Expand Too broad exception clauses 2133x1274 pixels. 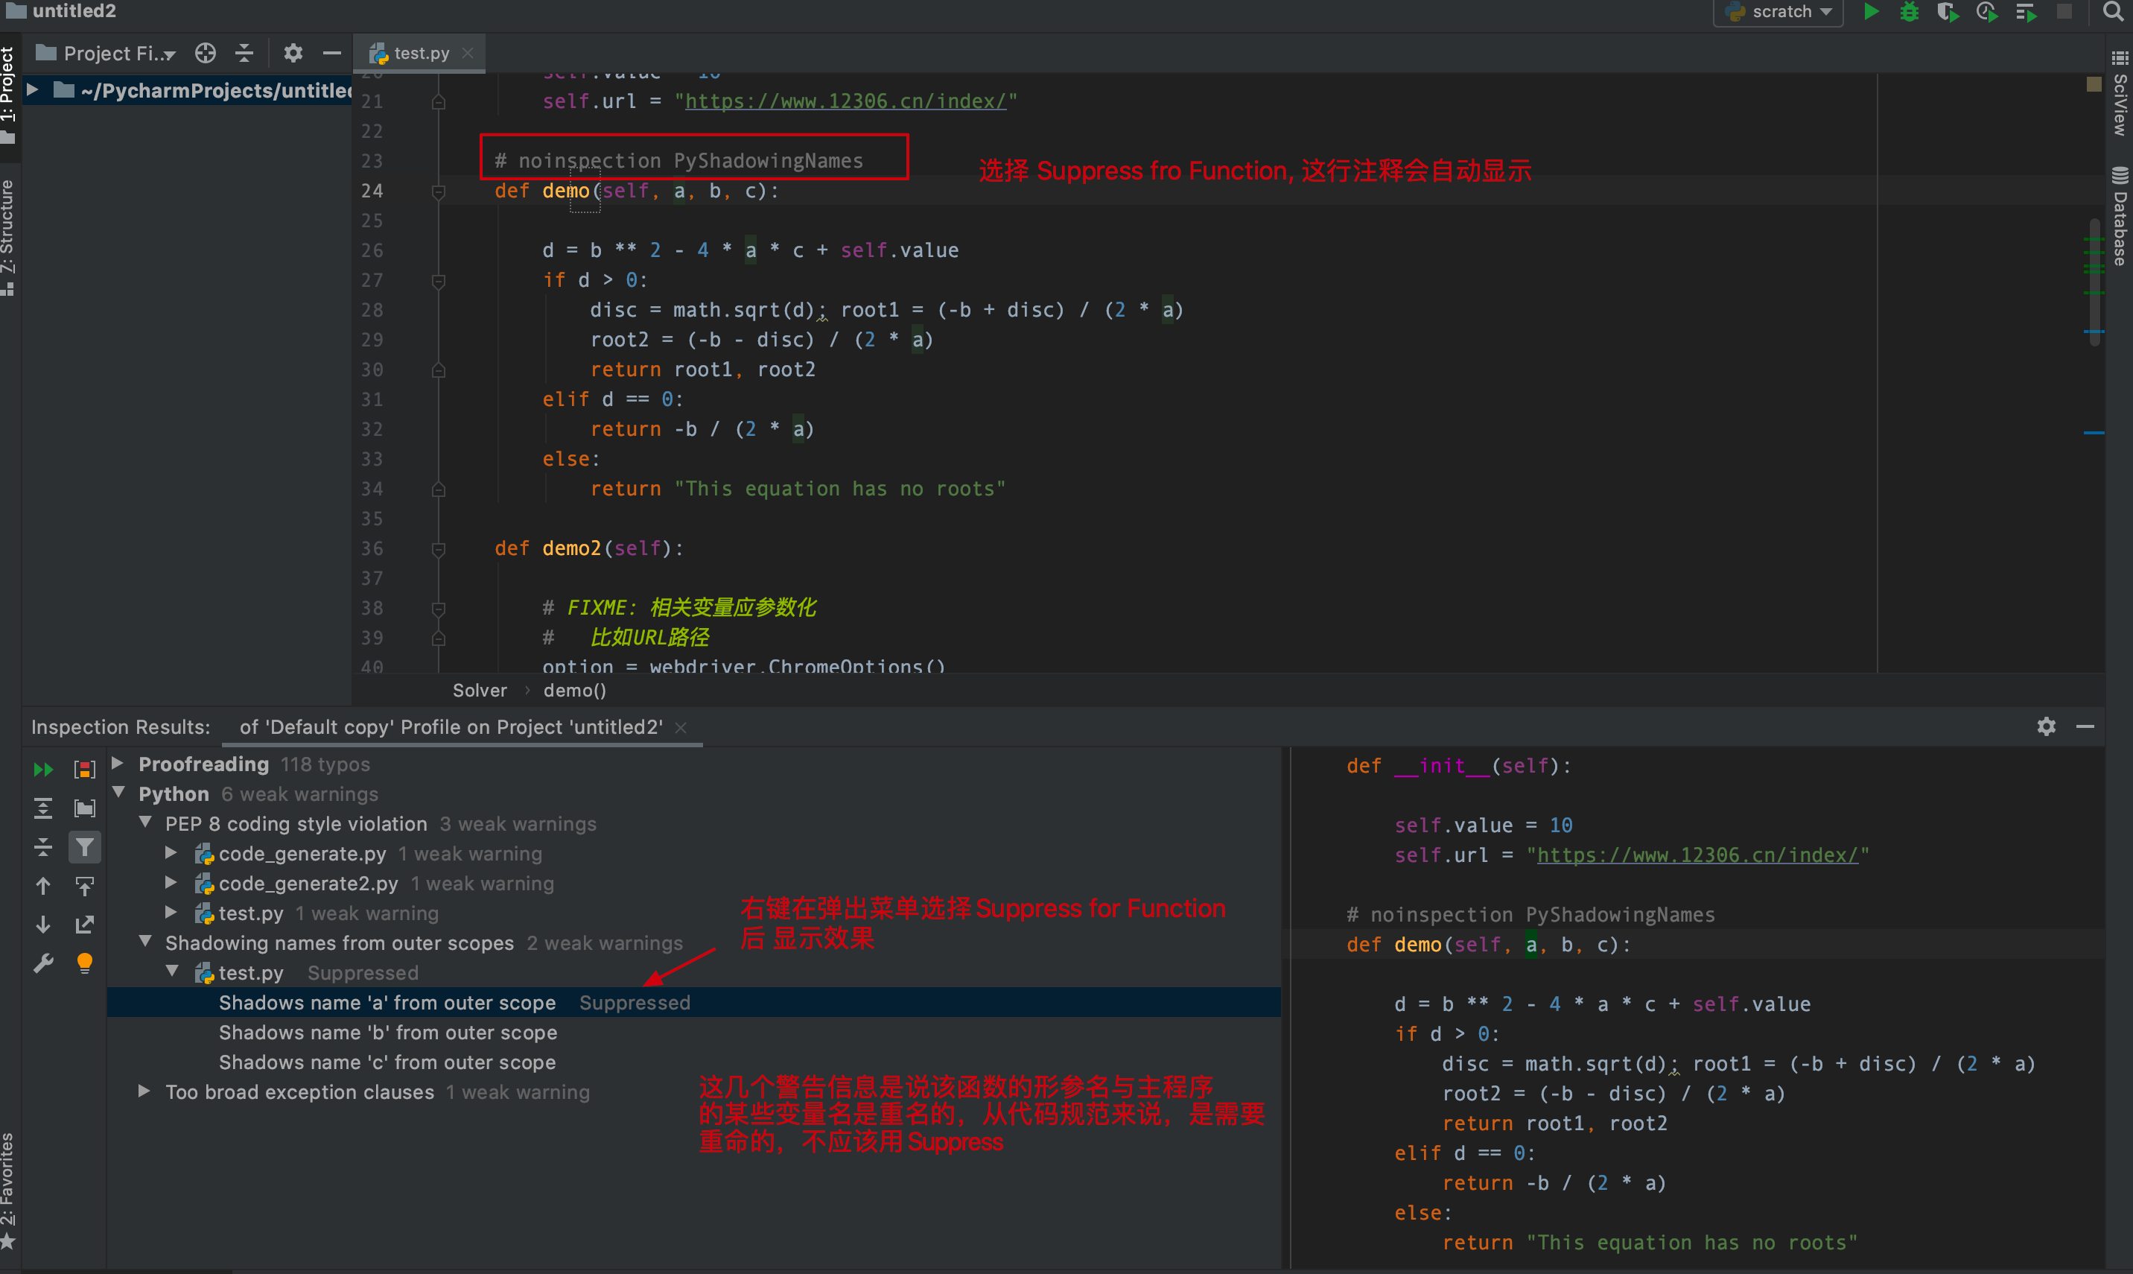point(144,1091)
